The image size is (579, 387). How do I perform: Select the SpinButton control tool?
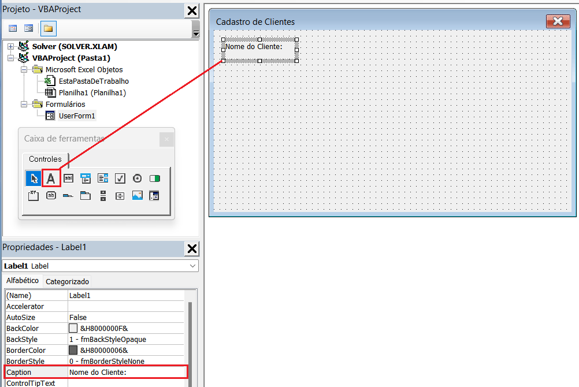(x=120, y=196)
